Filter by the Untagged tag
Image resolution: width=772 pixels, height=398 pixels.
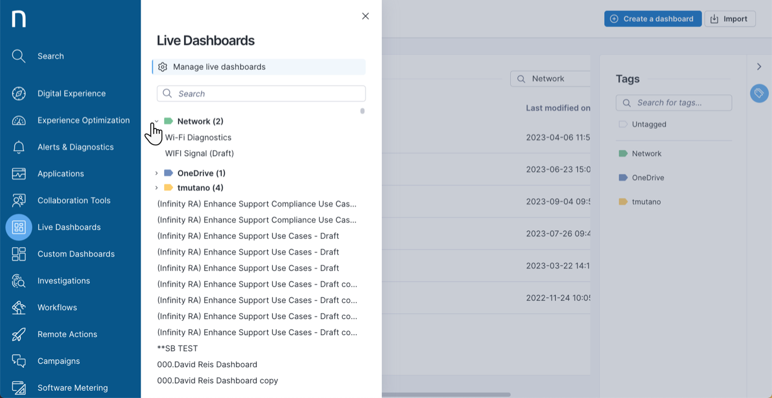pos(649,124)
